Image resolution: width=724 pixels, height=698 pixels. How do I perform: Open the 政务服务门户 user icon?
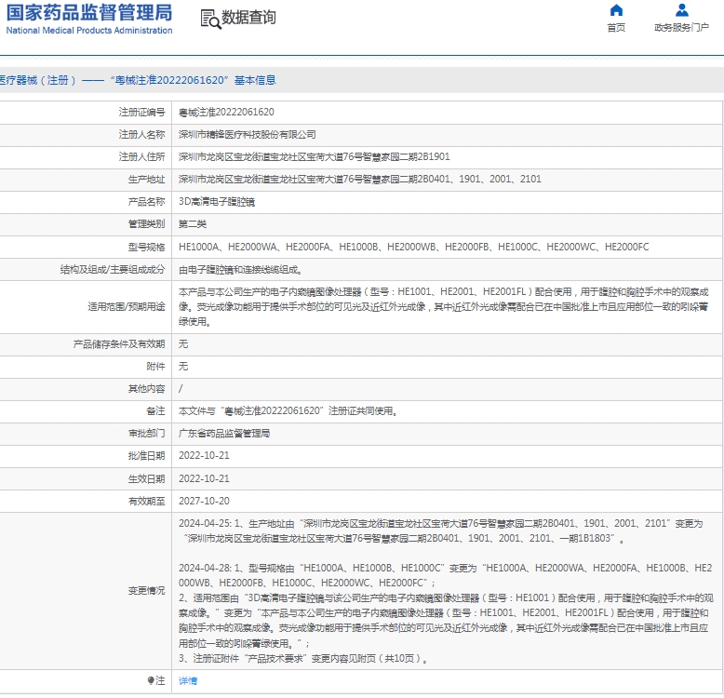(x=681, y=9)
